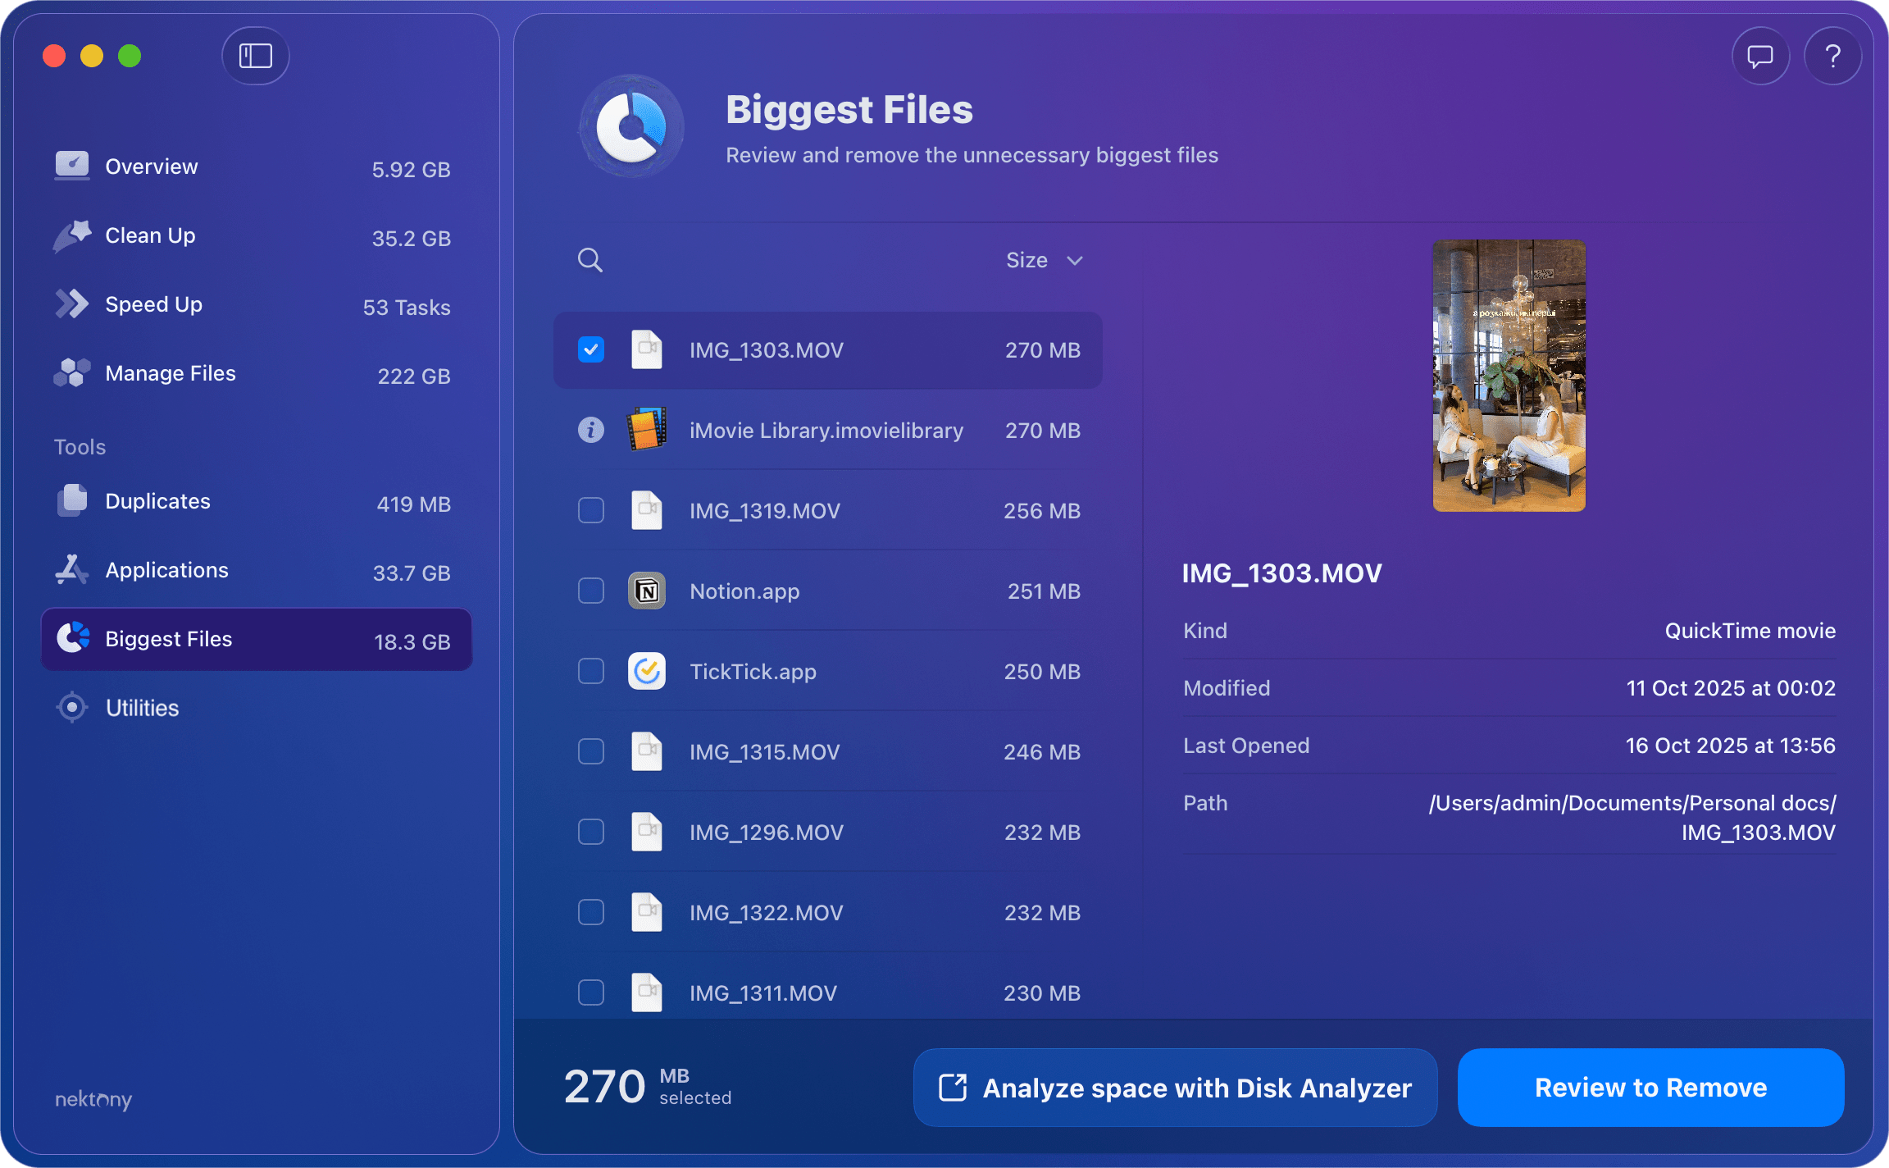The width and height of the screenshot is (1889, 1168).
Task: Open Analyze space with Disk Analyzer
Action: (x=1175, y=1088)
